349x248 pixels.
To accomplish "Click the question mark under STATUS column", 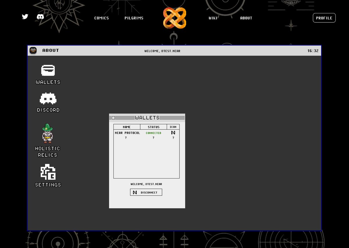I will 153,138.
